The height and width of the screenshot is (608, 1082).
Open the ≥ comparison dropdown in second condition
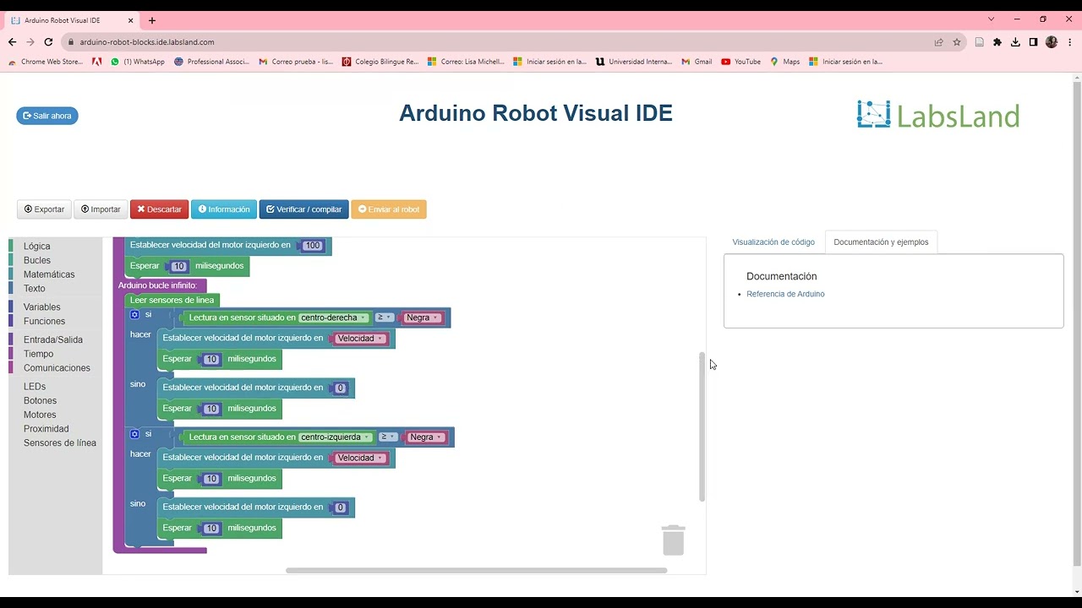tap(388, 437)
